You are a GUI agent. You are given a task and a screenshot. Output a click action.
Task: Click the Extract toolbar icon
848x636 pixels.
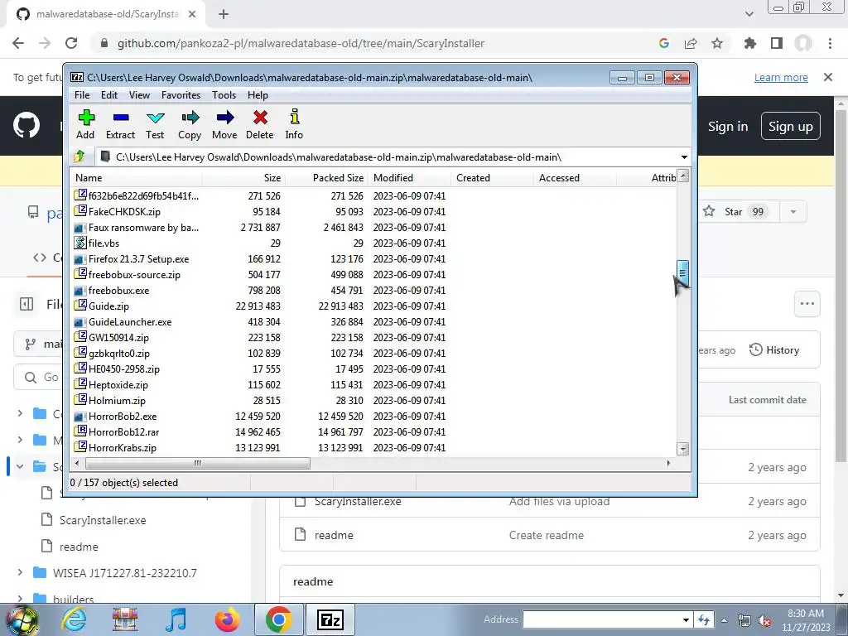120,125
